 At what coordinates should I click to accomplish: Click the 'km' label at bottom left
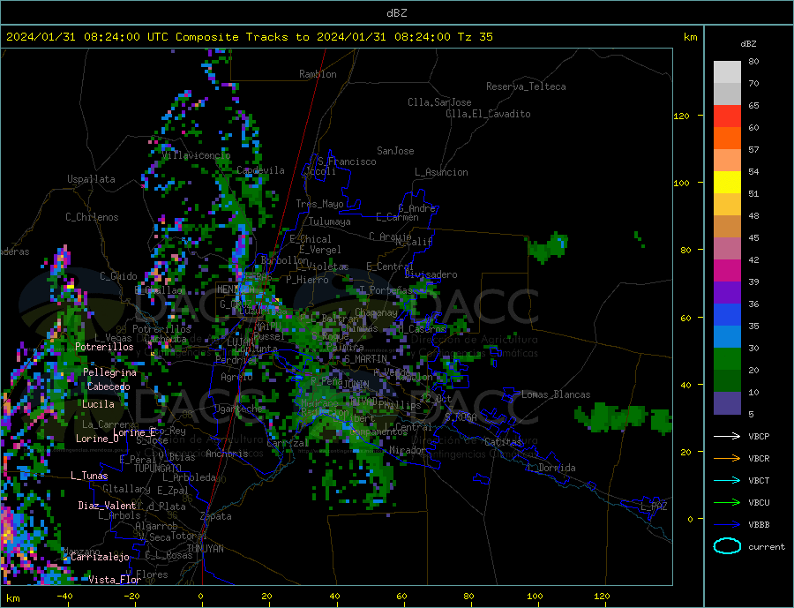tap(13, 598)
